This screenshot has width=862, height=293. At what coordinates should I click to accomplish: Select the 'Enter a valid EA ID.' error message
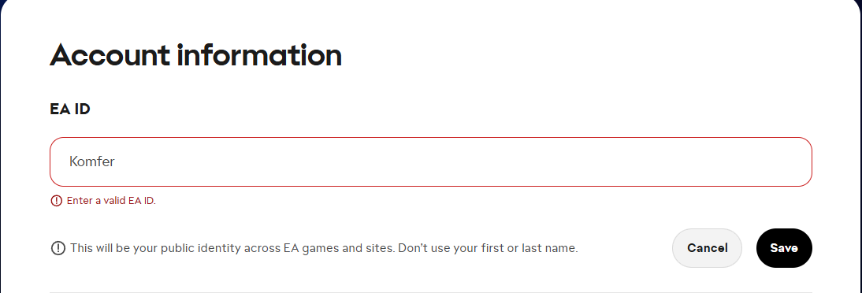tap(112, 201)
